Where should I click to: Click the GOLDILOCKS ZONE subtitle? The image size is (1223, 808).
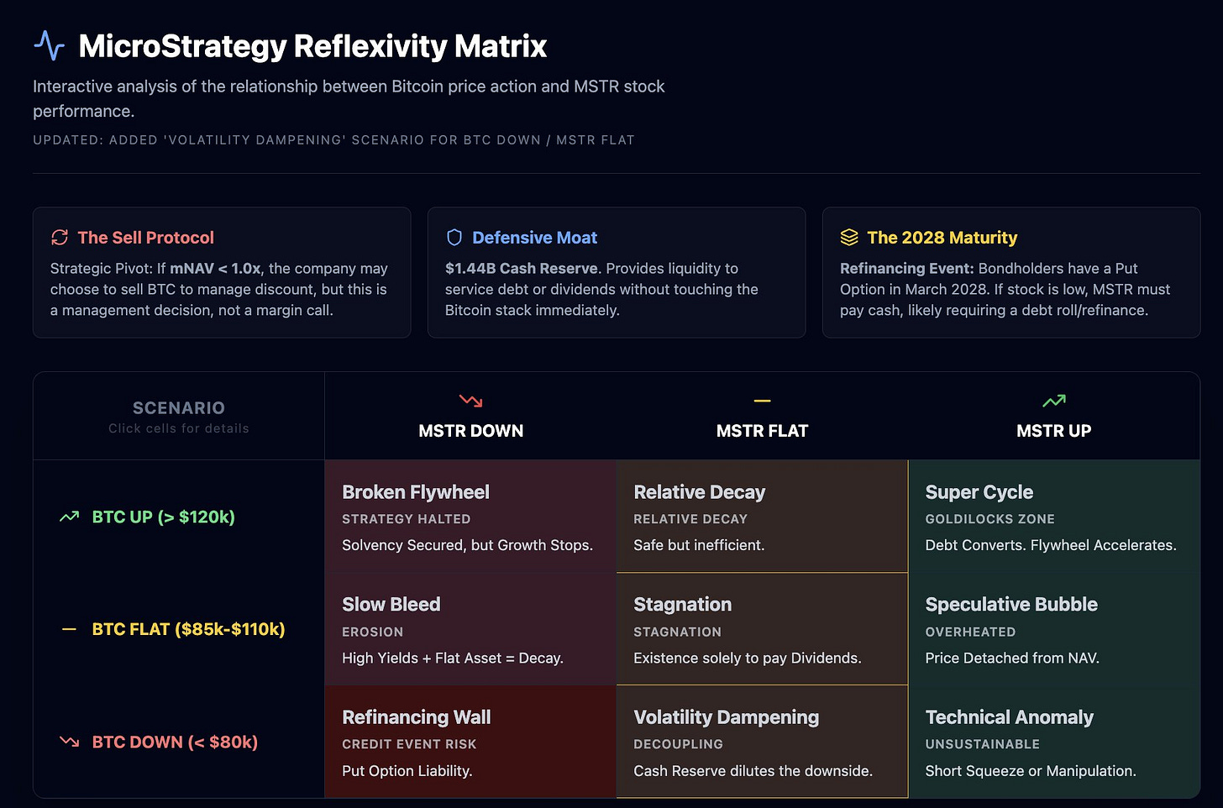click(x=989, y=519)
